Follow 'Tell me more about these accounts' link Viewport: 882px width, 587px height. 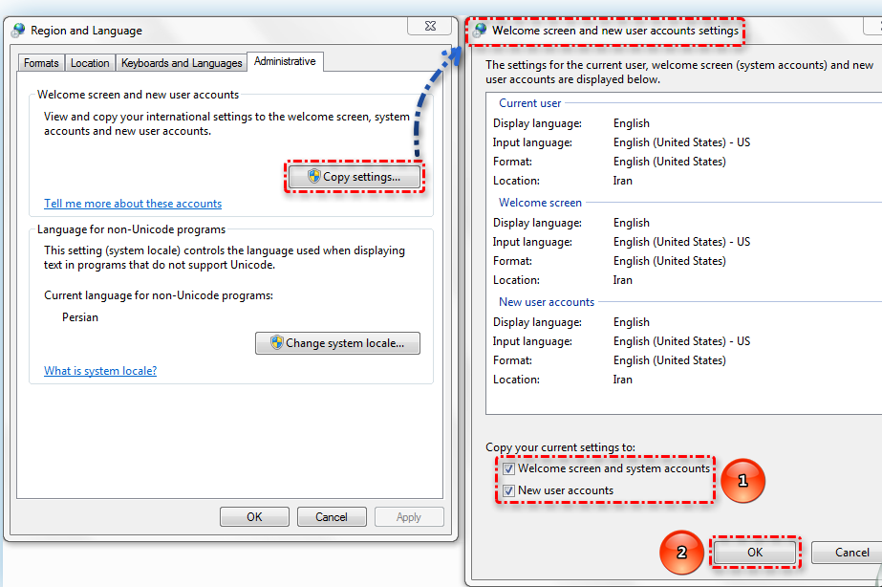[x=133, y=204]
